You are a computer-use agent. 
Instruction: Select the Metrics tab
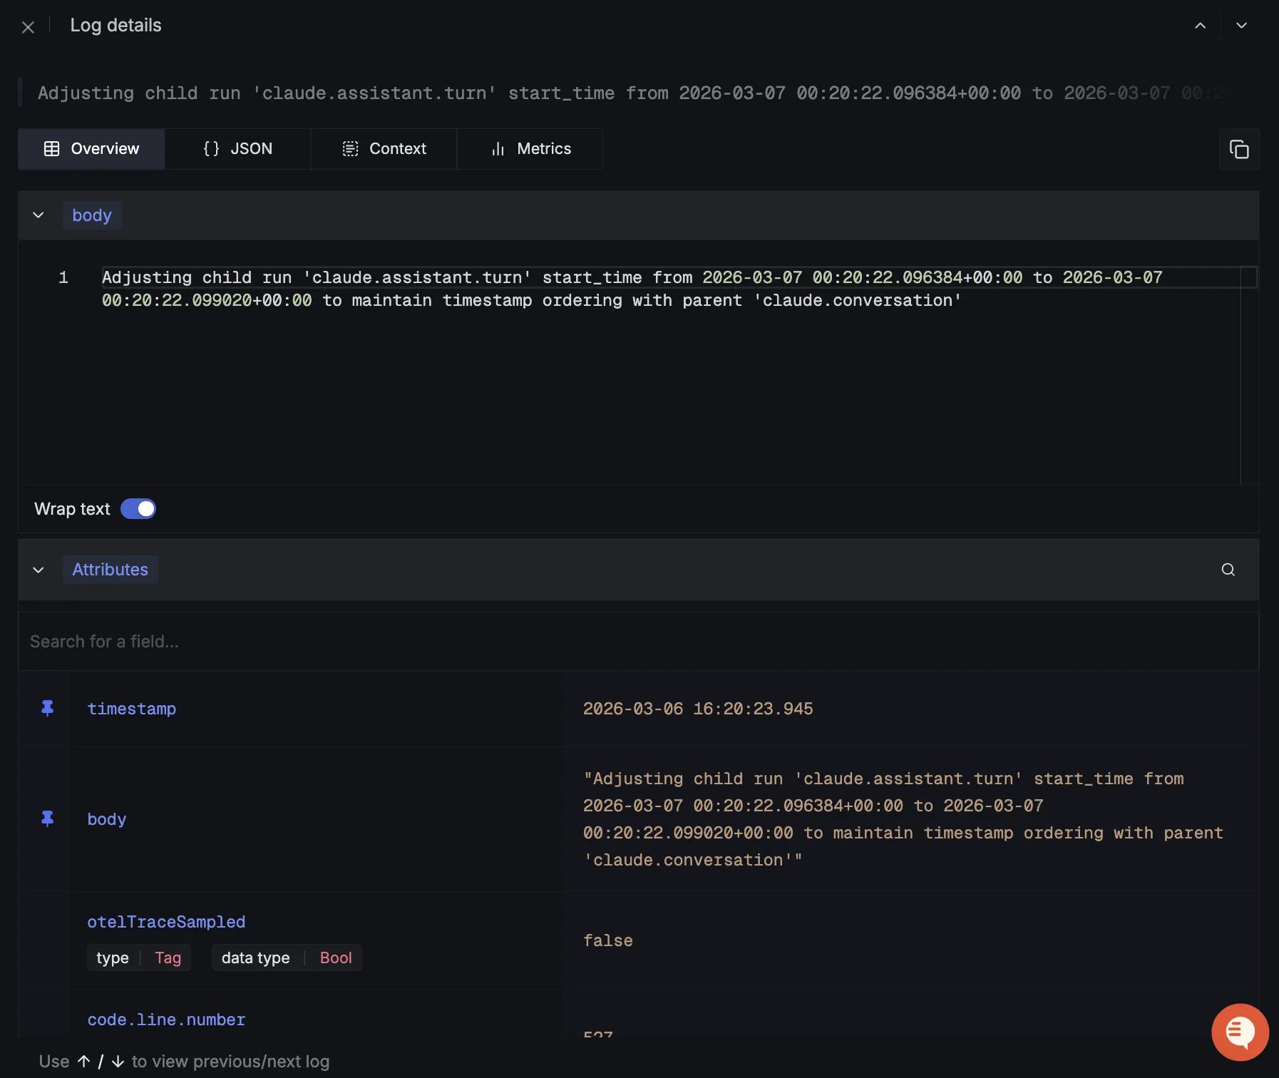(x=530, y=149)
